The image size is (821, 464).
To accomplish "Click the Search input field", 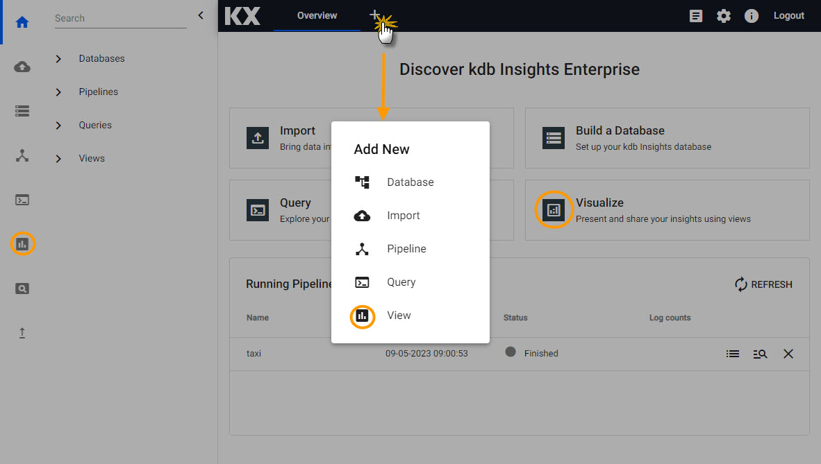I will (120, 18).
